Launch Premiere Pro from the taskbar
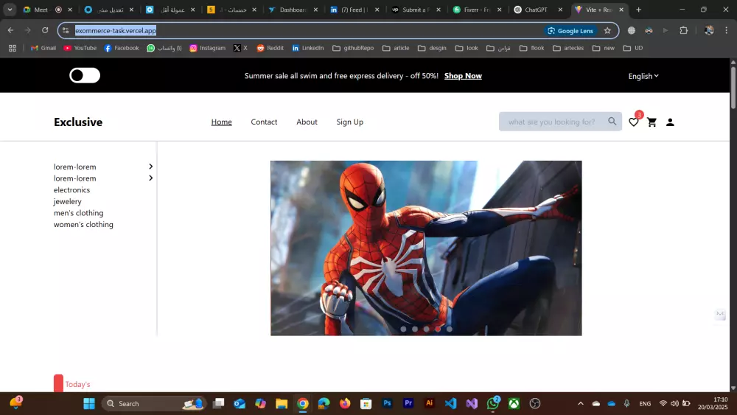The image size is (737, 415). (408, 403)
